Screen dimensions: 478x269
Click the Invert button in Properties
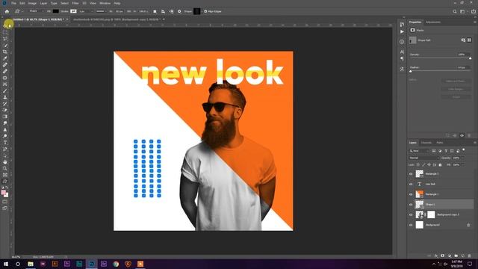tap(456, 97)
